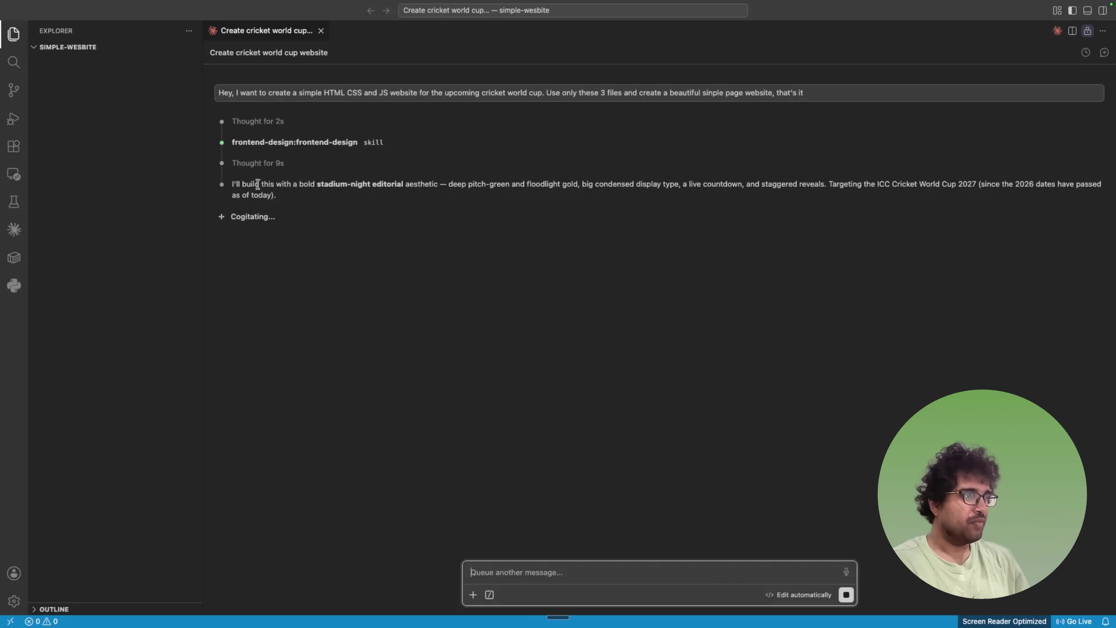Click the title bar command center search box
The width and height of the screenshot is (1116, 628).
coord(573,10)
